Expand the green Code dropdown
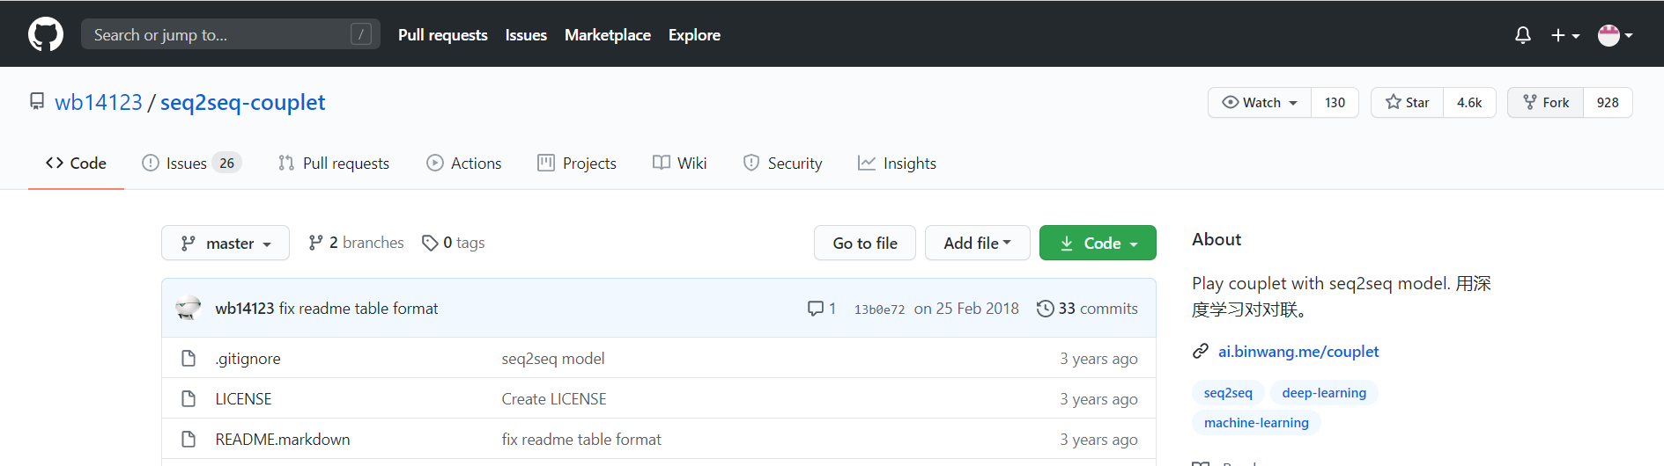 point(1098,244)
